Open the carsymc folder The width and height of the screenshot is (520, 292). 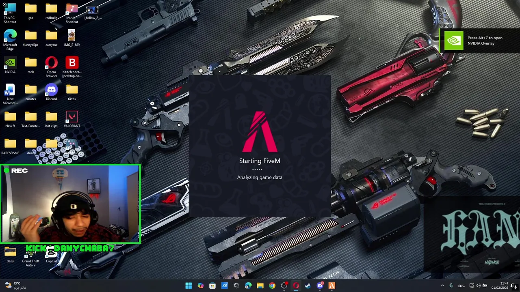tap(51, 39)
